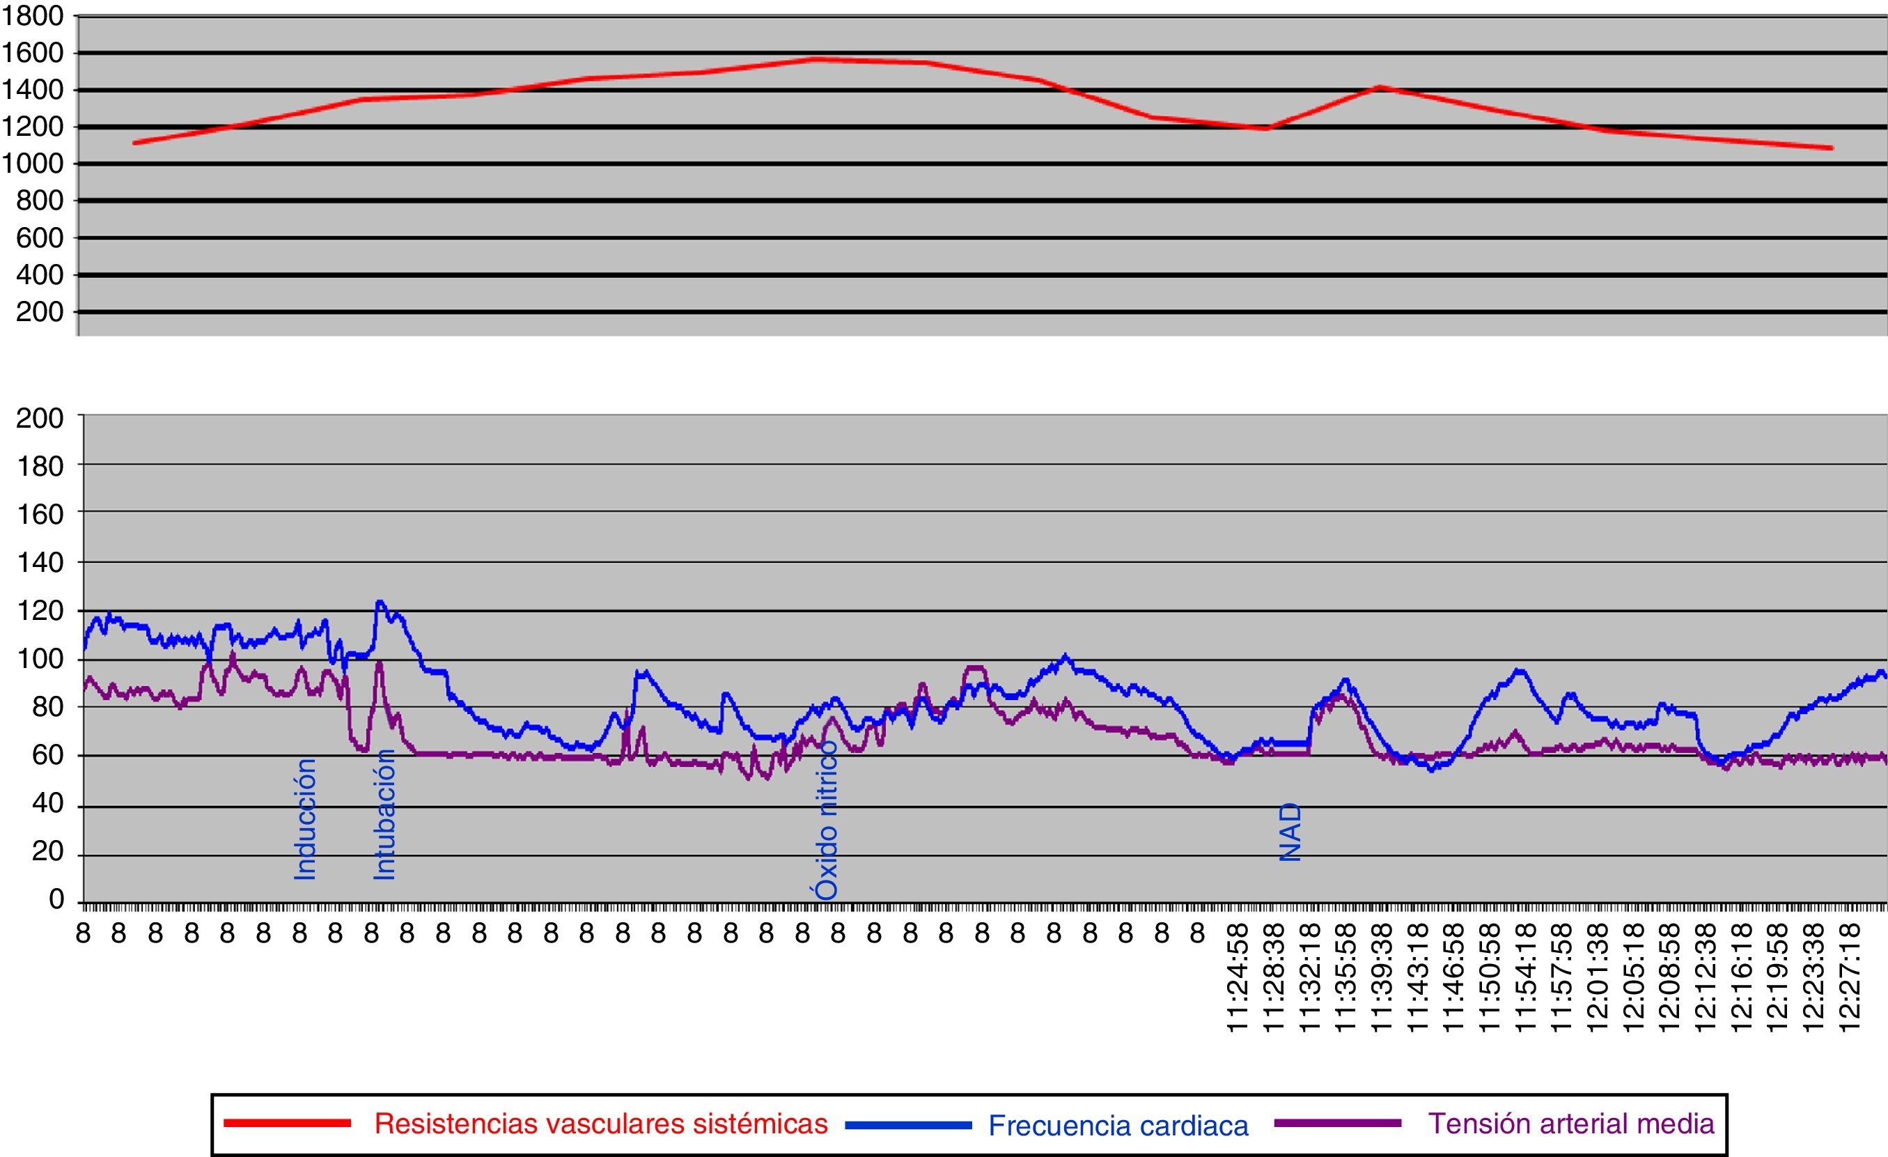The image size is (1888, 1157).
Task: Select 'Frecuencia cardiaca' legend label
Action: pos(1118,1126)
